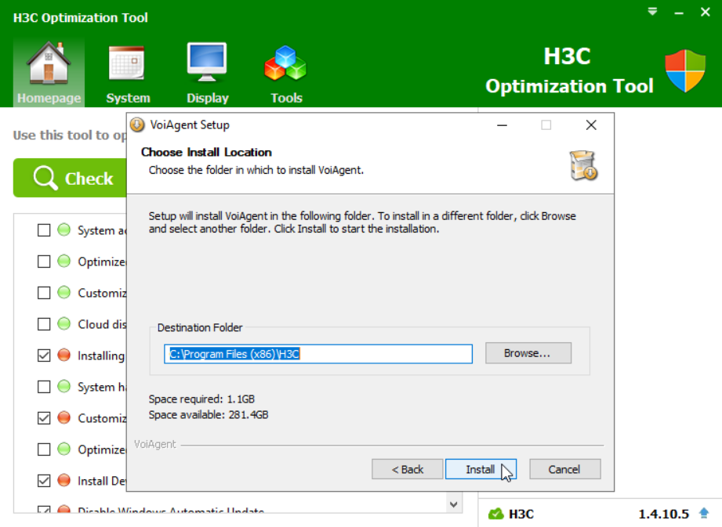The width and height of the screenshot is (722, 527).
Task: Open the Tools tab
Action: pyautogui.click(x=286, y=73)
